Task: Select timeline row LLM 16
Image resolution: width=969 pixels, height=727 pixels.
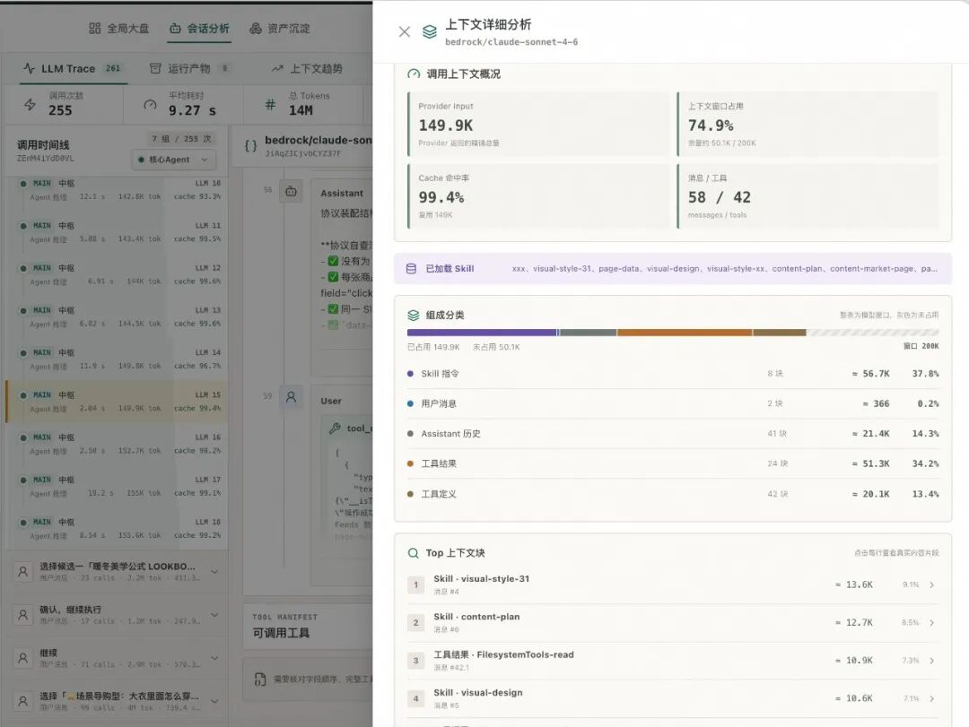Action: 116,444
